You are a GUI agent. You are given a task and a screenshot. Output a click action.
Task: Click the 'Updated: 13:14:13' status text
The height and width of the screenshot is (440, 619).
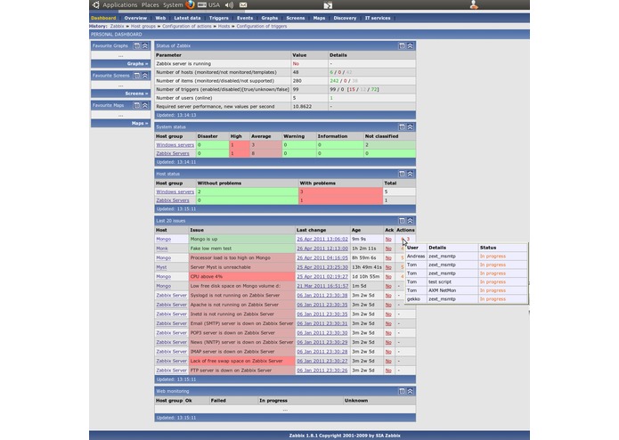tap(176, 115)
